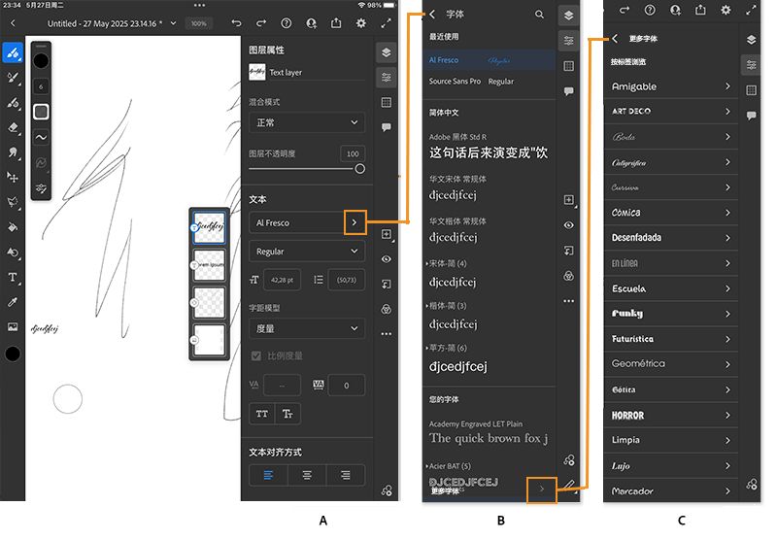Open brush settings icon in floating brush panel
This screenshot has height=540, width=777.
click(x=41, y=188)
